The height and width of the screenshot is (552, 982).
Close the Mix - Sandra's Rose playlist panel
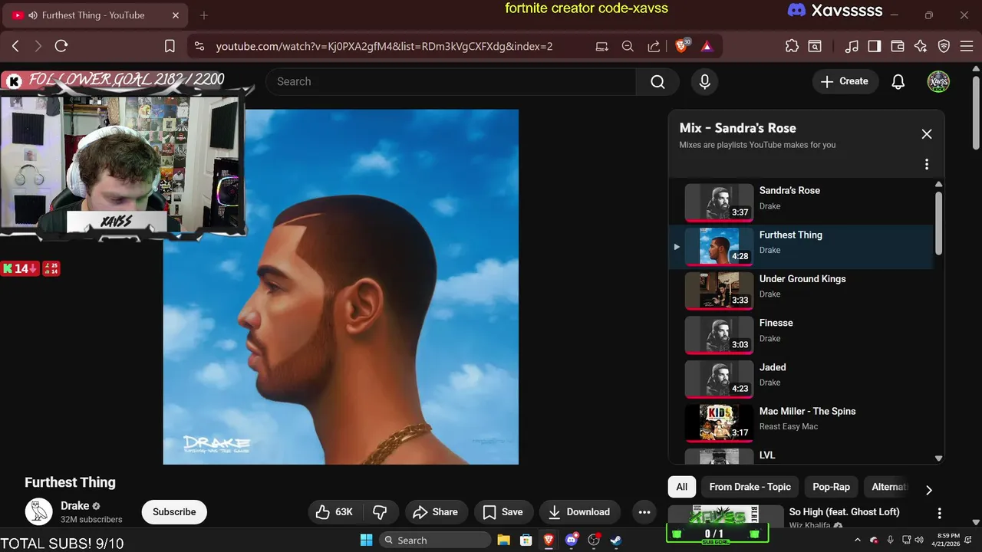(927, 134)
